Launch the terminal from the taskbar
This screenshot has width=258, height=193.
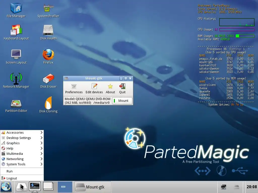35,187
